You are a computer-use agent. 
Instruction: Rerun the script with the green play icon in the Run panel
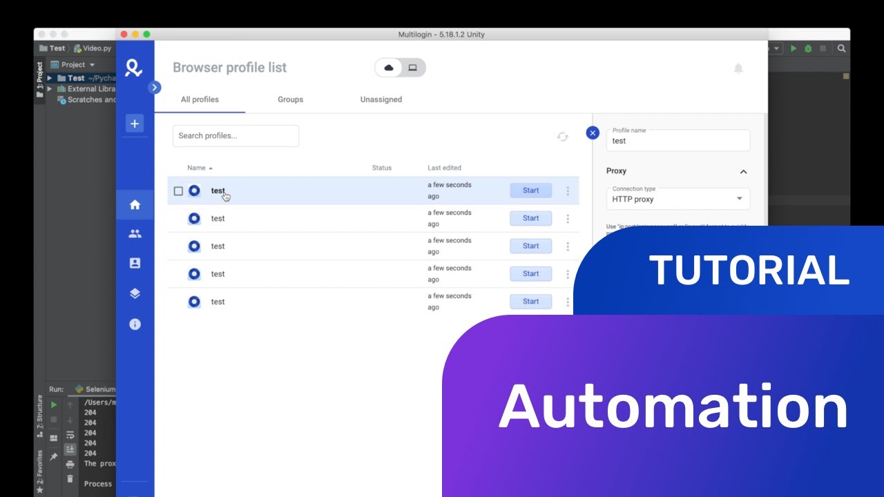click(x=54, y=405)
